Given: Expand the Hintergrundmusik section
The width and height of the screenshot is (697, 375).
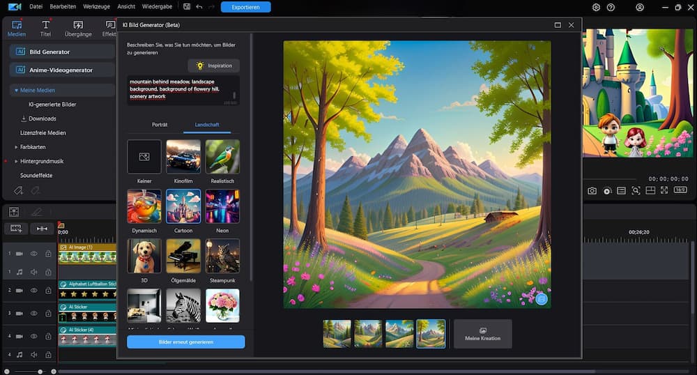Looking at the screenshot, I should pyautogui.click(x=16, y=161).
